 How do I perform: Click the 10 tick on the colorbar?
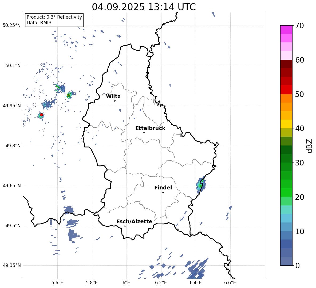click(299, 232)
